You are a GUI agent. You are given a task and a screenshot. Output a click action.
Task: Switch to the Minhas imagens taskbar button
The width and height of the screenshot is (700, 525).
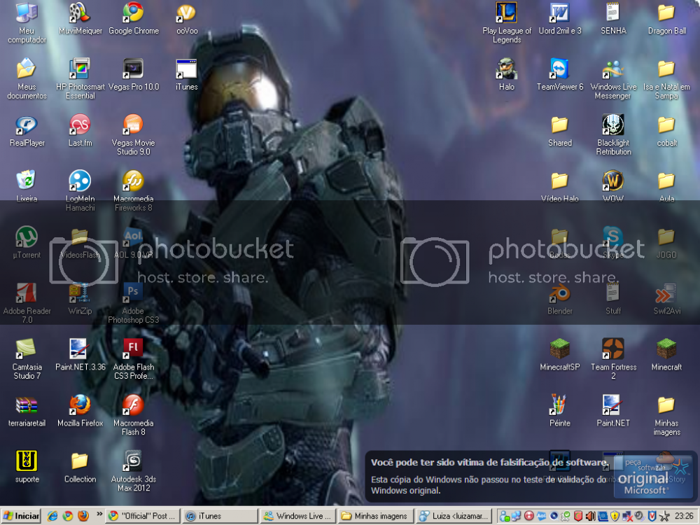click(376, 516)
